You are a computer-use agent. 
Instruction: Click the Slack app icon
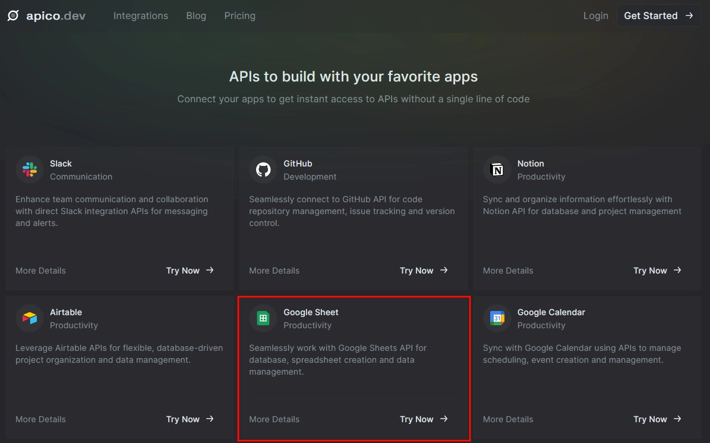click(30, 169)
